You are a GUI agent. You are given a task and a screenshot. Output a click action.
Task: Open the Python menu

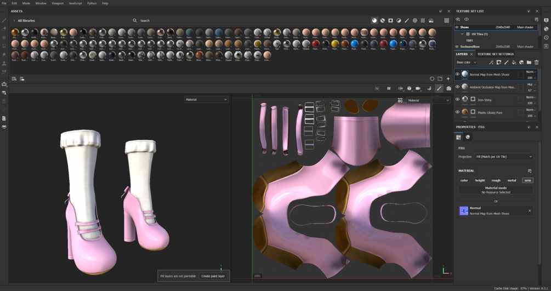coord(92,3)
